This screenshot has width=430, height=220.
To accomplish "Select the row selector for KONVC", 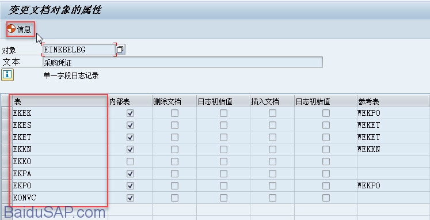I will pos(6,198).
